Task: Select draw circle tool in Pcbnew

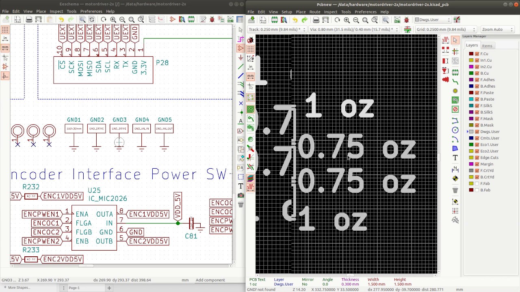Action: coord(455,130)
